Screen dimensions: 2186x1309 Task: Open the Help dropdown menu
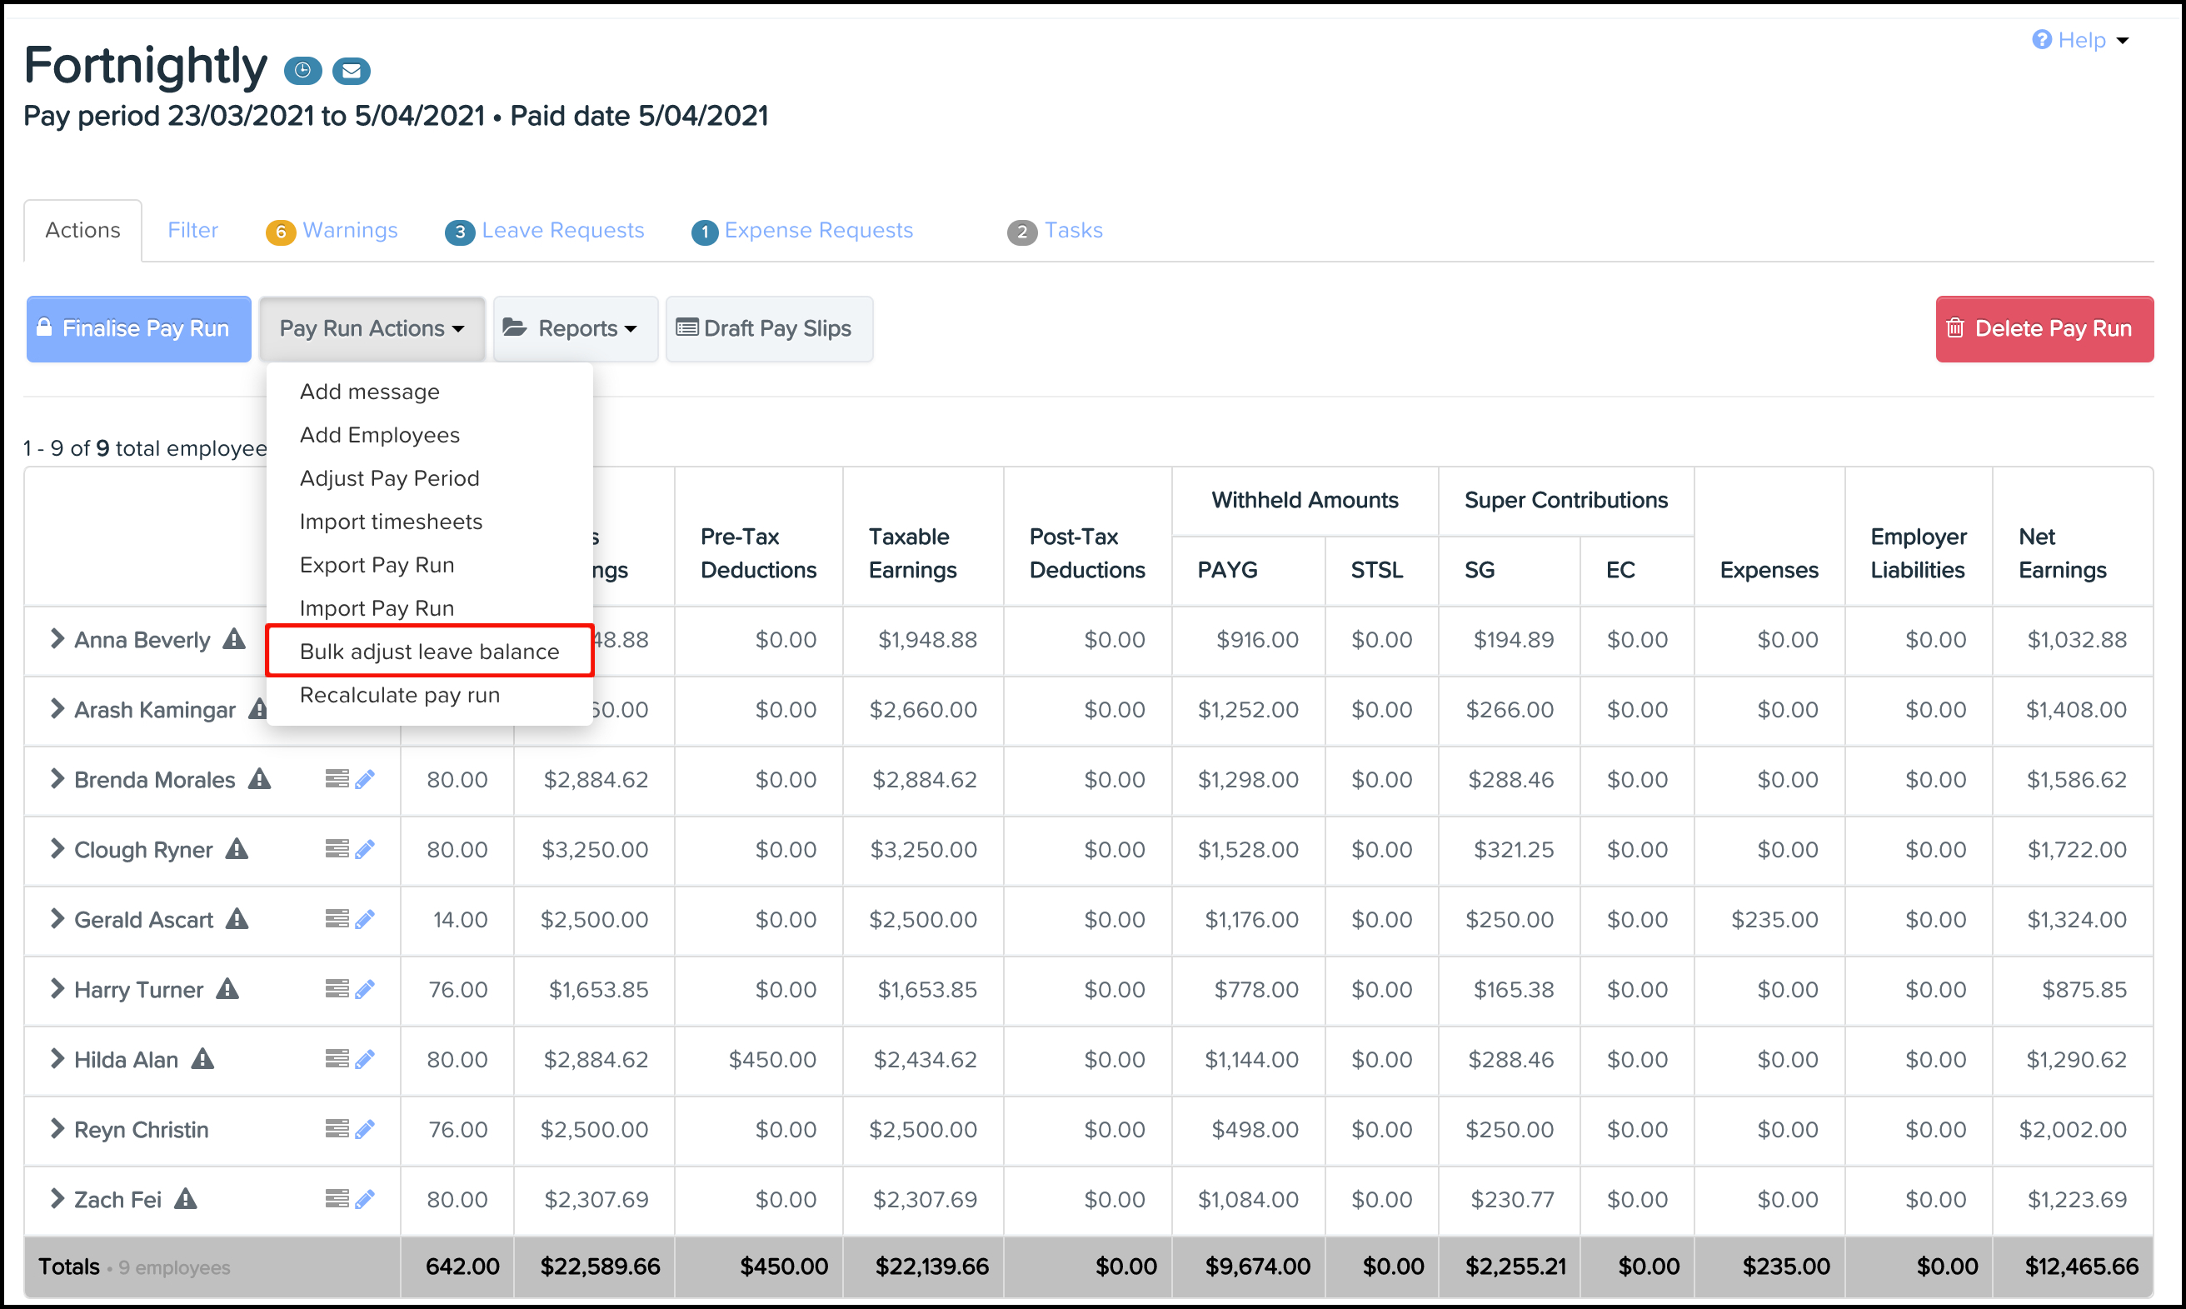pos(2080,41)
